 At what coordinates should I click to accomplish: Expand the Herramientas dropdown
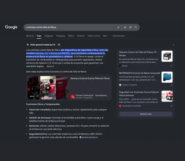coord(119,36)
